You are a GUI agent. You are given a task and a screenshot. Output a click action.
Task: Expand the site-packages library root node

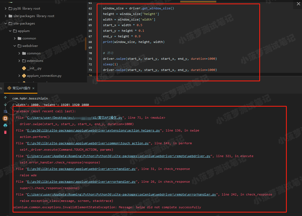pos(6,16)
